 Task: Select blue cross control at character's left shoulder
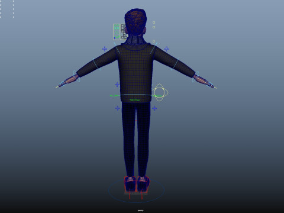105,49
